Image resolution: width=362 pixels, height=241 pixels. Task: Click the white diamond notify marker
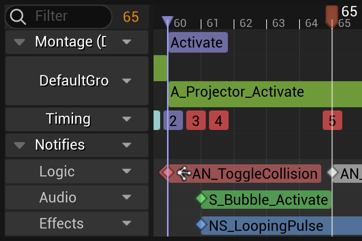point(333,173)
